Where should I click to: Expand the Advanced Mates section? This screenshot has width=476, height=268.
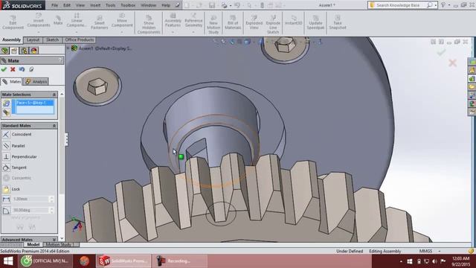[x=54, y=240]
